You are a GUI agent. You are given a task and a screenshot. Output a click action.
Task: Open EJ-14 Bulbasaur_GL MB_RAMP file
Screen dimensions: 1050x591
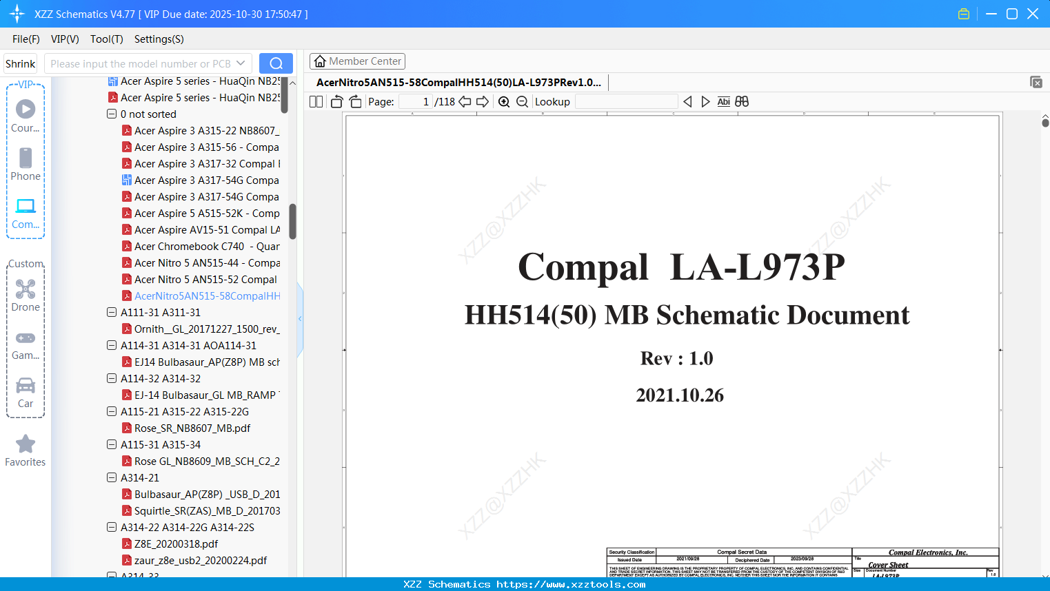[x=201, y=395]
